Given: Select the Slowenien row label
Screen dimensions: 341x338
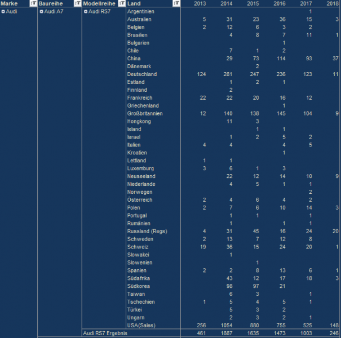Looking at the screenshot, I should pyautogui.click(x=140, y=263).
